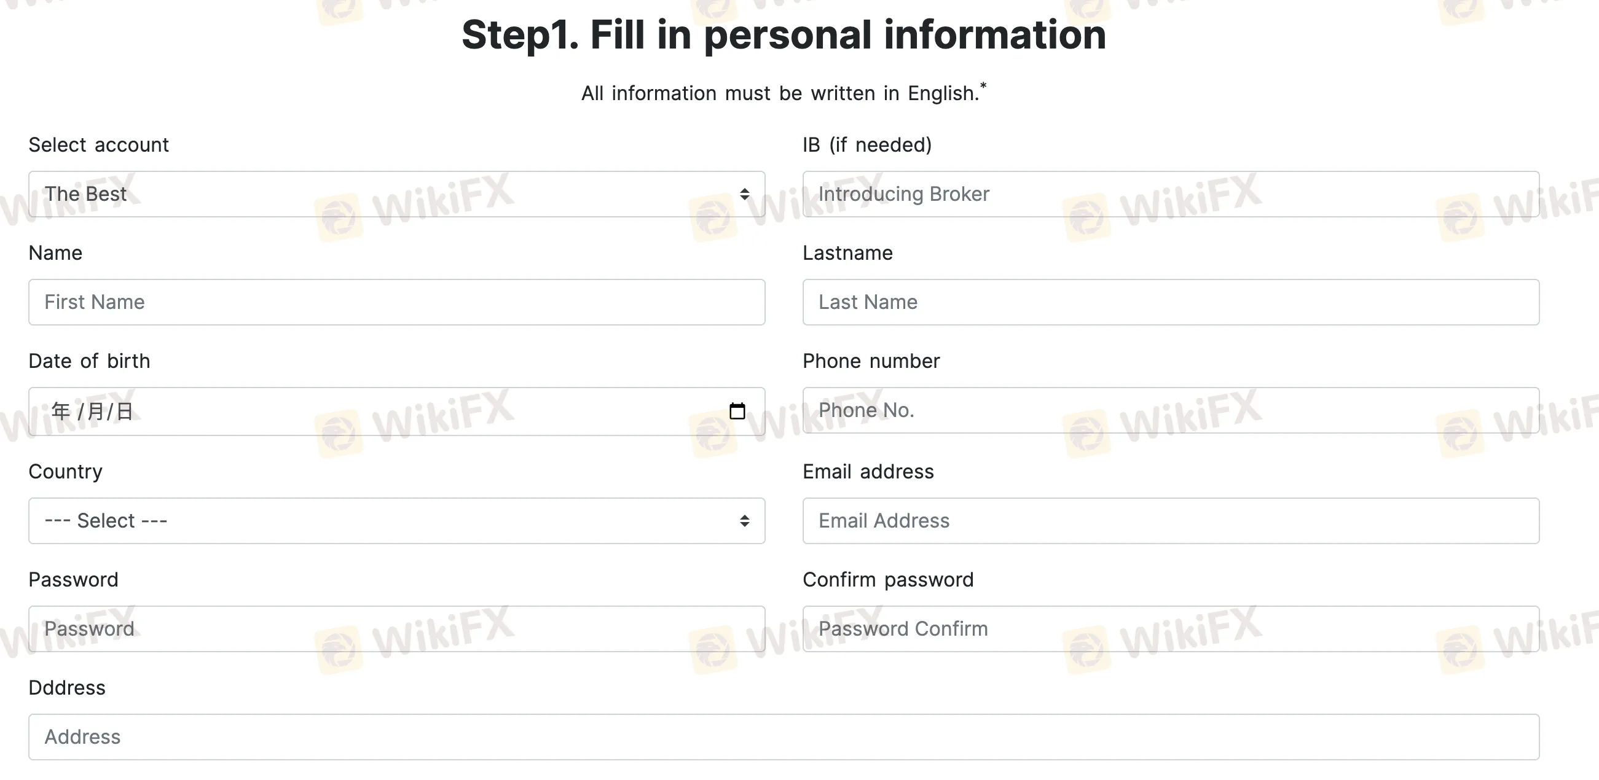This screenshot has width=1599, height=780.
Task: Click the 'Step1. Fill in personal information' heading
Action: coord(784,34)
